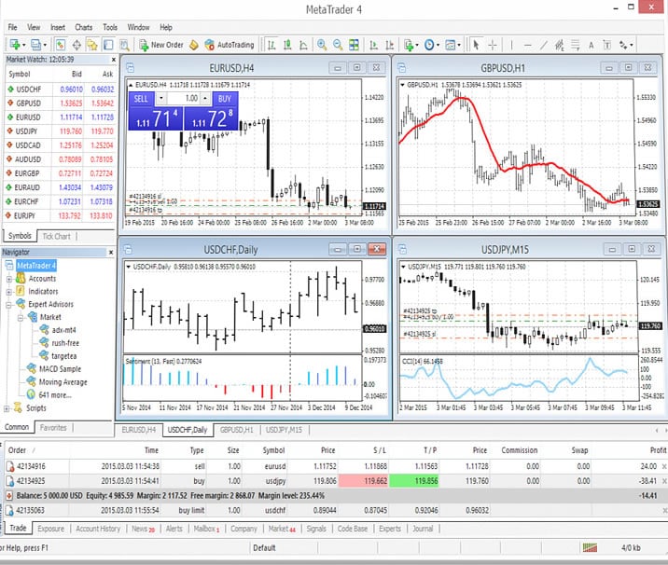
Task: Open the Profiles toolbar icon
Action: [35, 45]
